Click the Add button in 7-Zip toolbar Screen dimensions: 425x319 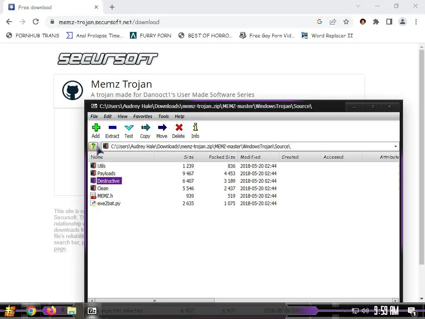[x=96, y=131]
